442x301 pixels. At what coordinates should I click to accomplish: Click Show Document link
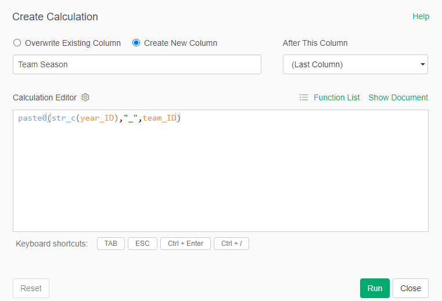pos(398,97)
